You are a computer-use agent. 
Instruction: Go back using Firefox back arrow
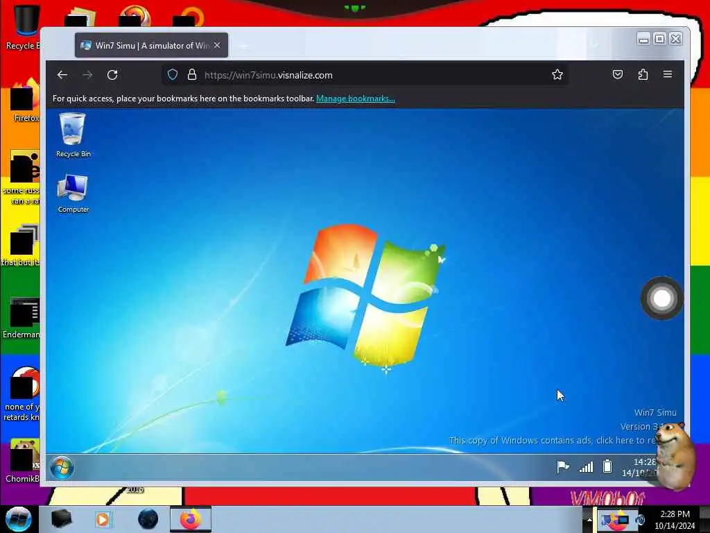tap(62, 75)
